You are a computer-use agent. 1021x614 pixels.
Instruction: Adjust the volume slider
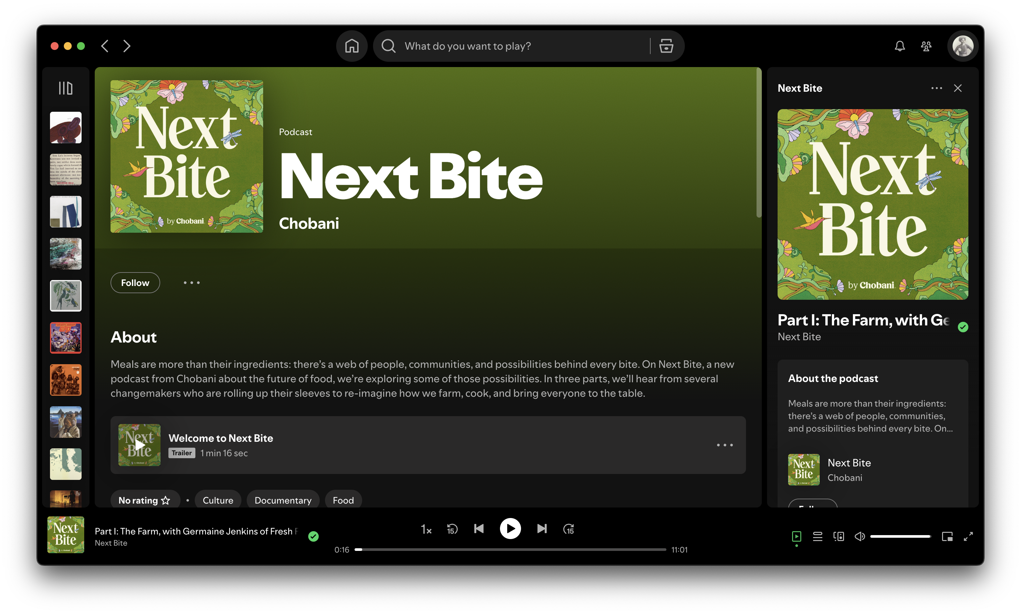(x=900, y=537)
